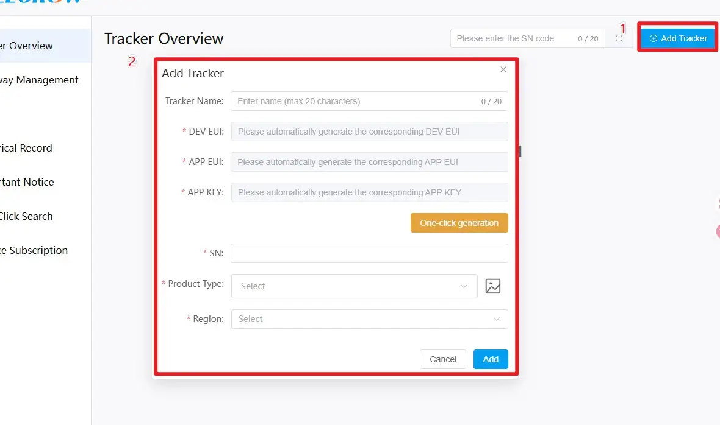The image size is (720, 425).
Task: Open the Product Type dropdown
Action: 354,286
